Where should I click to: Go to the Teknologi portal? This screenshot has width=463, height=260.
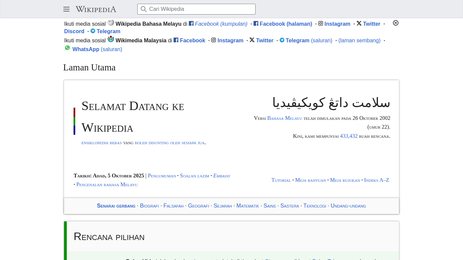(315, 206)
